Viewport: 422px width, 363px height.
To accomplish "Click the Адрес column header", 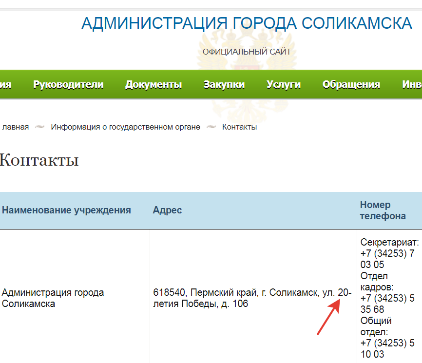I will point(167,210).
